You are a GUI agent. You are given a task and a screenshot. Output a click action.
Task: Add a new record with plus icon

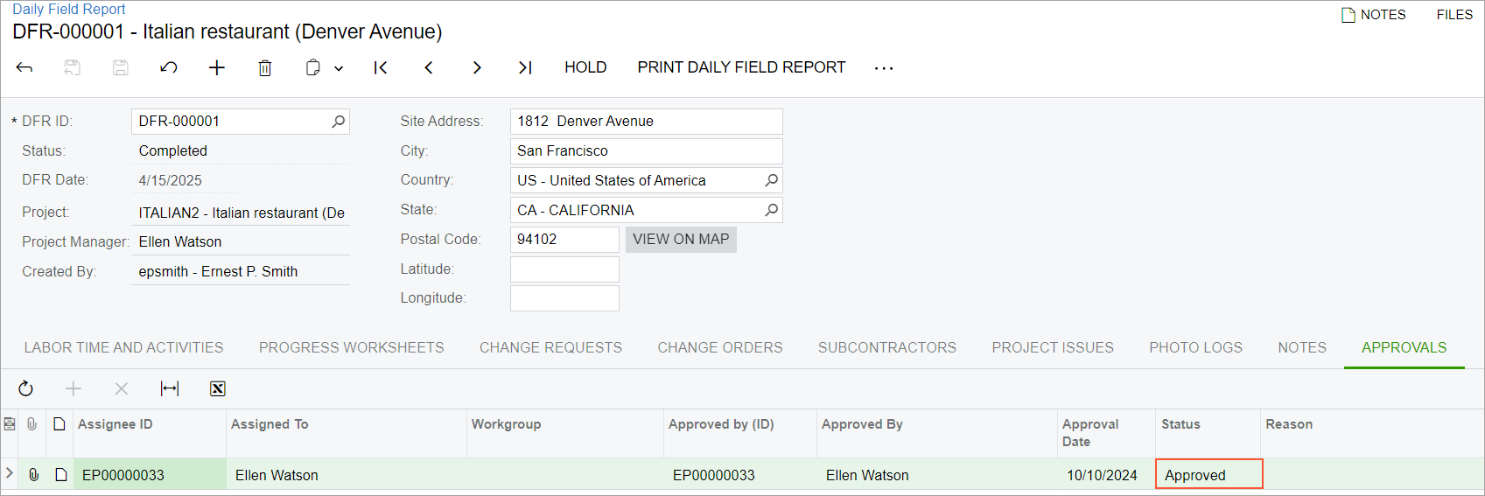[217, 67]
